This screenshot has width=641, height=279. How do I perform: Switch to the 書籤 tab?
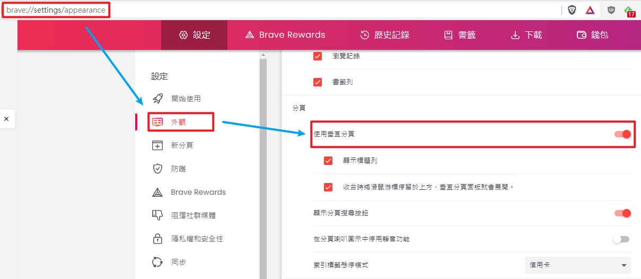pyautogui.click(x=460, y=35)
